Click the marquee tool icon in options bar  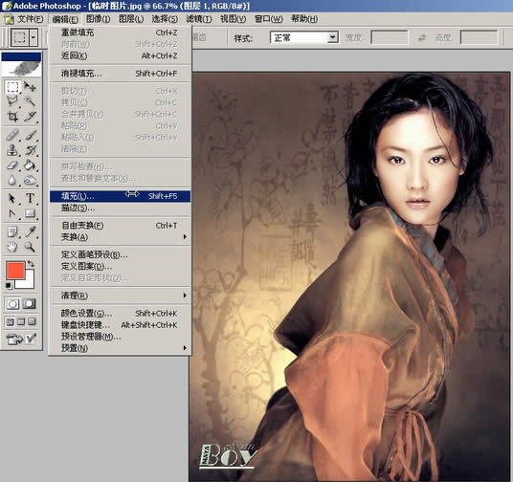pos(20,37)
